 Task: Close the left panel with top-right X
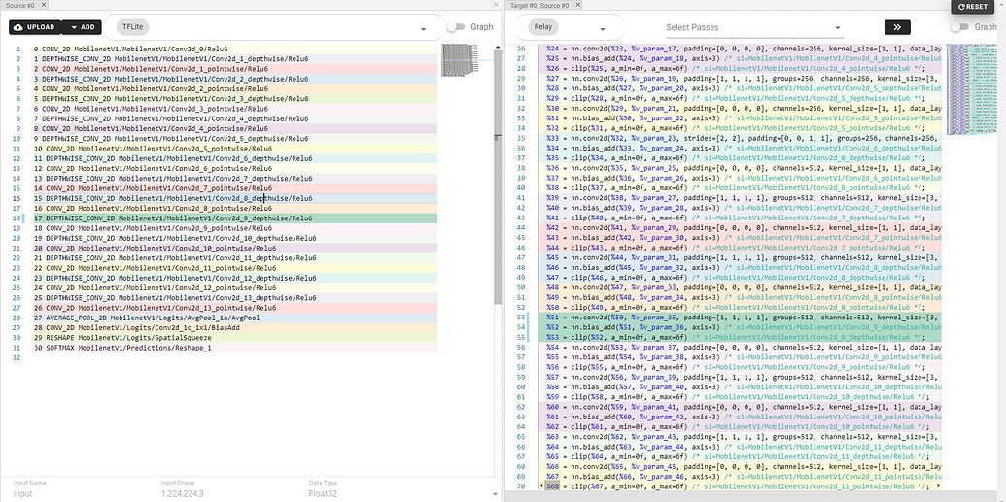[x=497, y=6]
